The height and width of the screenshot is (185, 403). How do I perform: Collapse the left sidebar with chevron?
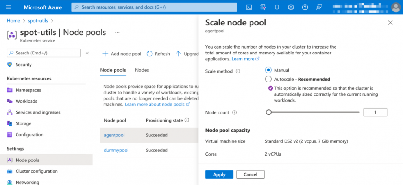(87, 53)
